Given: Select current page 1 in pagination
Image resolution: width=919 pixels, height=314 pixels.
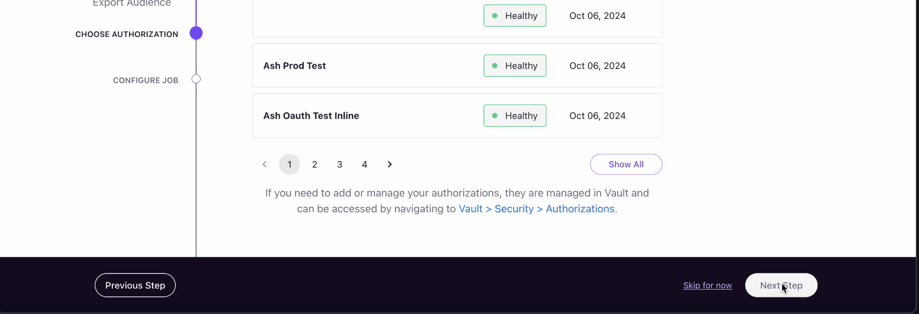Looking at the screenshot, I should coord(289,164).
